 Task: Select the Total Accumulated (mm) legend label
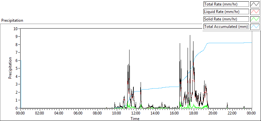pyautogui.click(x=226, y=27)
